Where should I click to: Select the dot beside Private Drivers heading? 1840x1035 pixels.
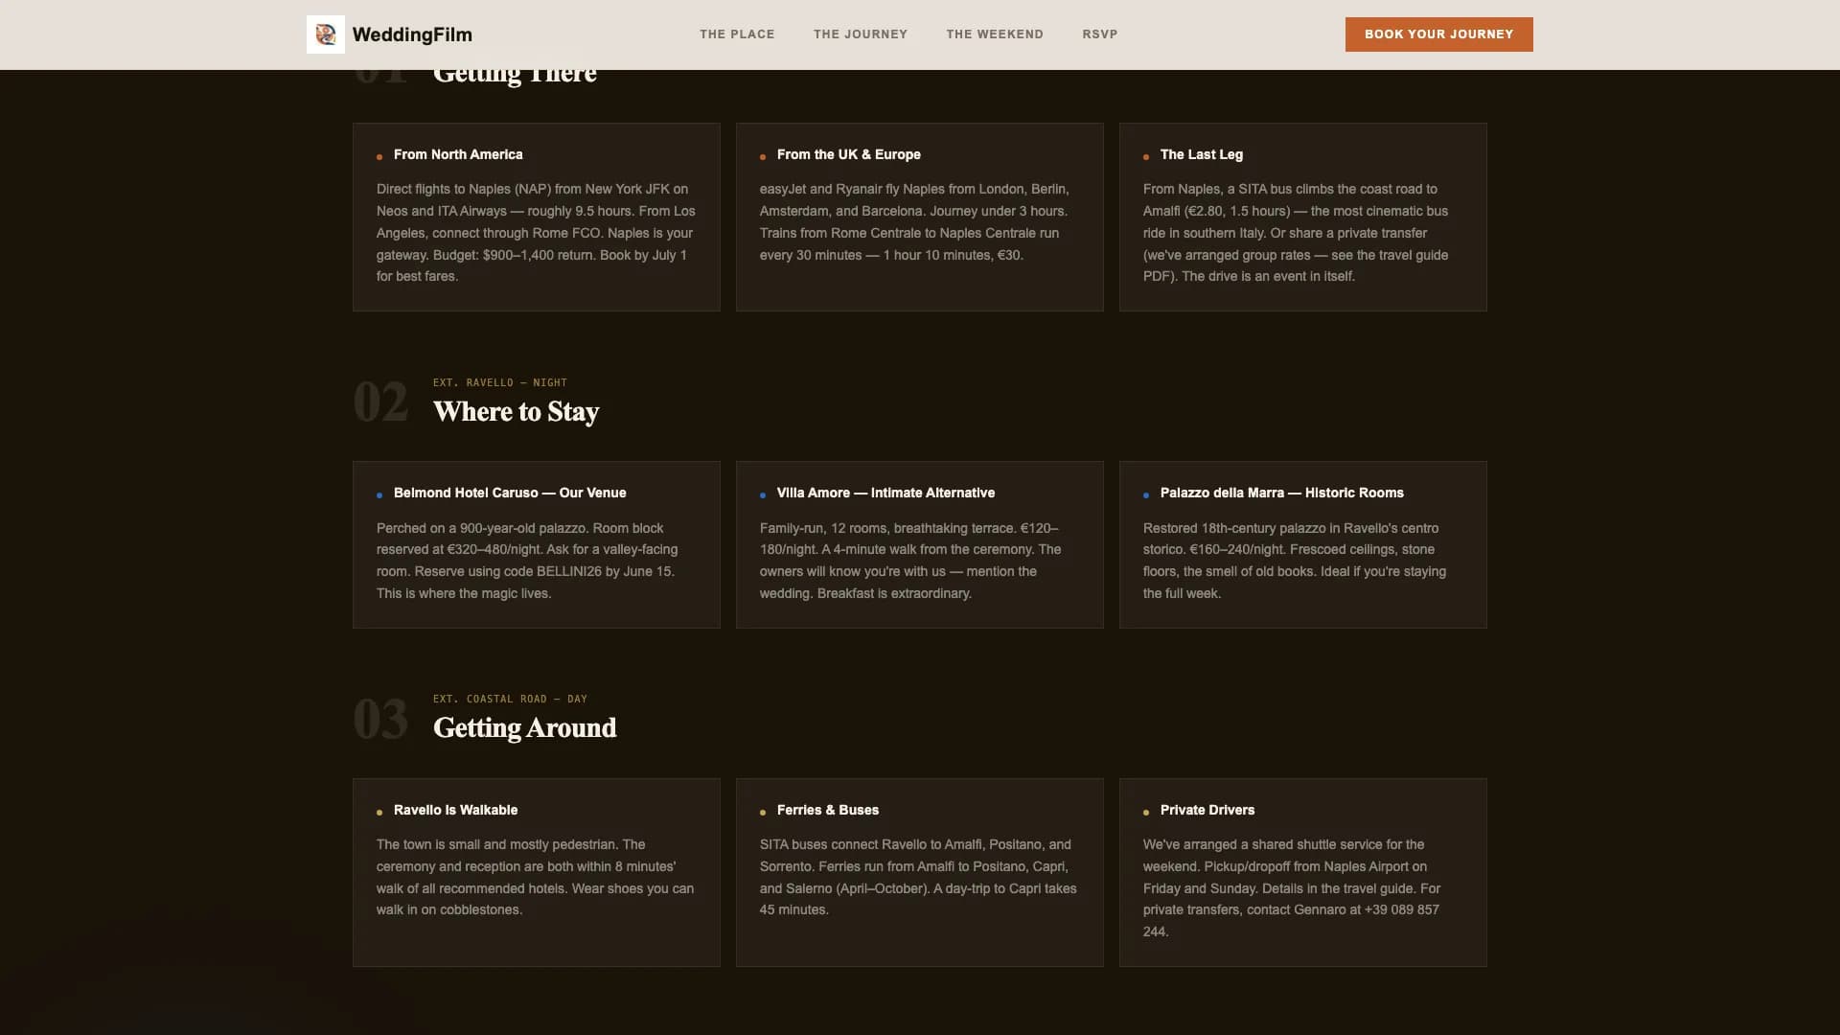pos(1147,811)
